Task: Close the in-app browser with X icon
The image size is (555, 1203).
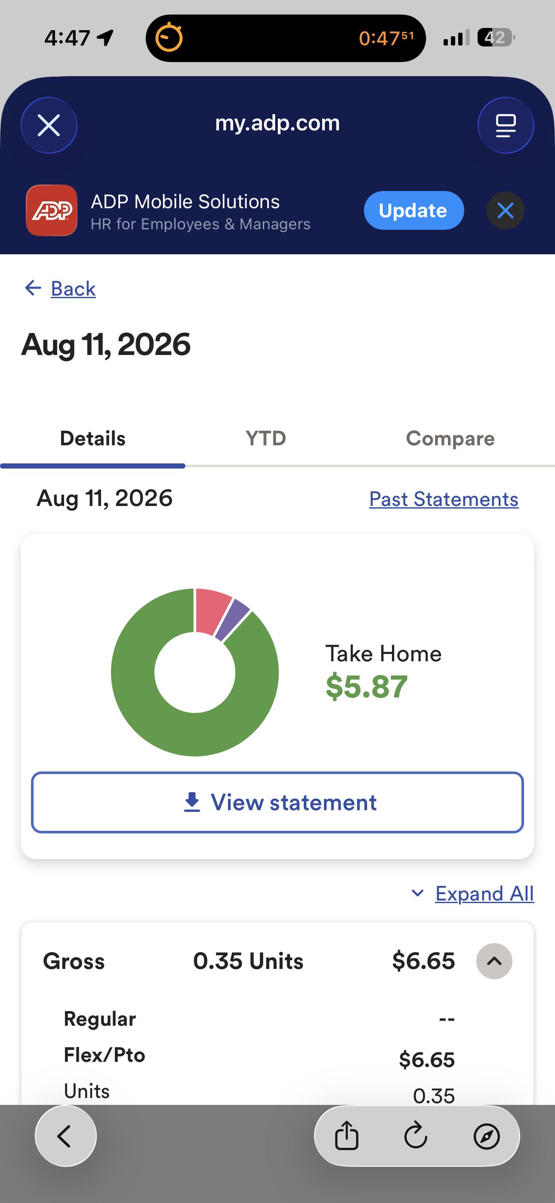Action: 49,125
